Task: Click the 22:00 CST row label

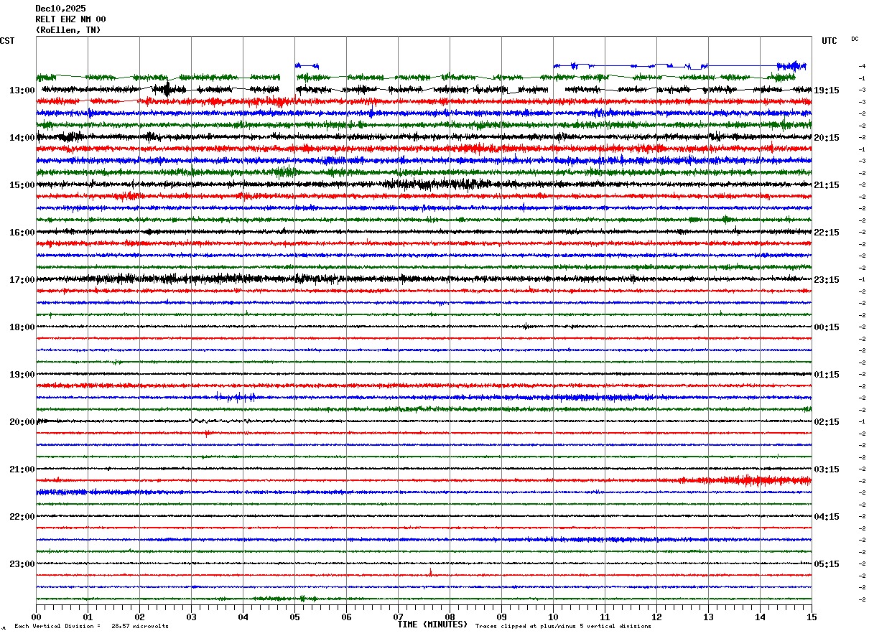Action: tap(22, 517)
